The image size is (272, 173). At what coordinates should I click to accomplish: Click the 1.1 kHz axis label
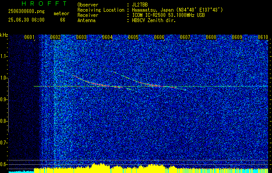click(x=3, y=56)
